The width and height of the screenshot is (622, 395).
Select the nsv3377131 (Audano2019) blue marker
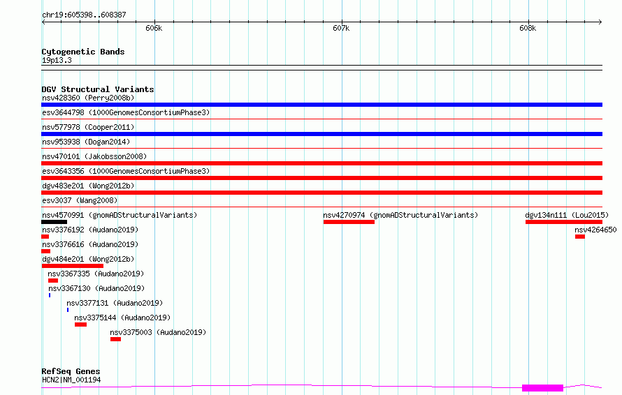pos(68,310)
